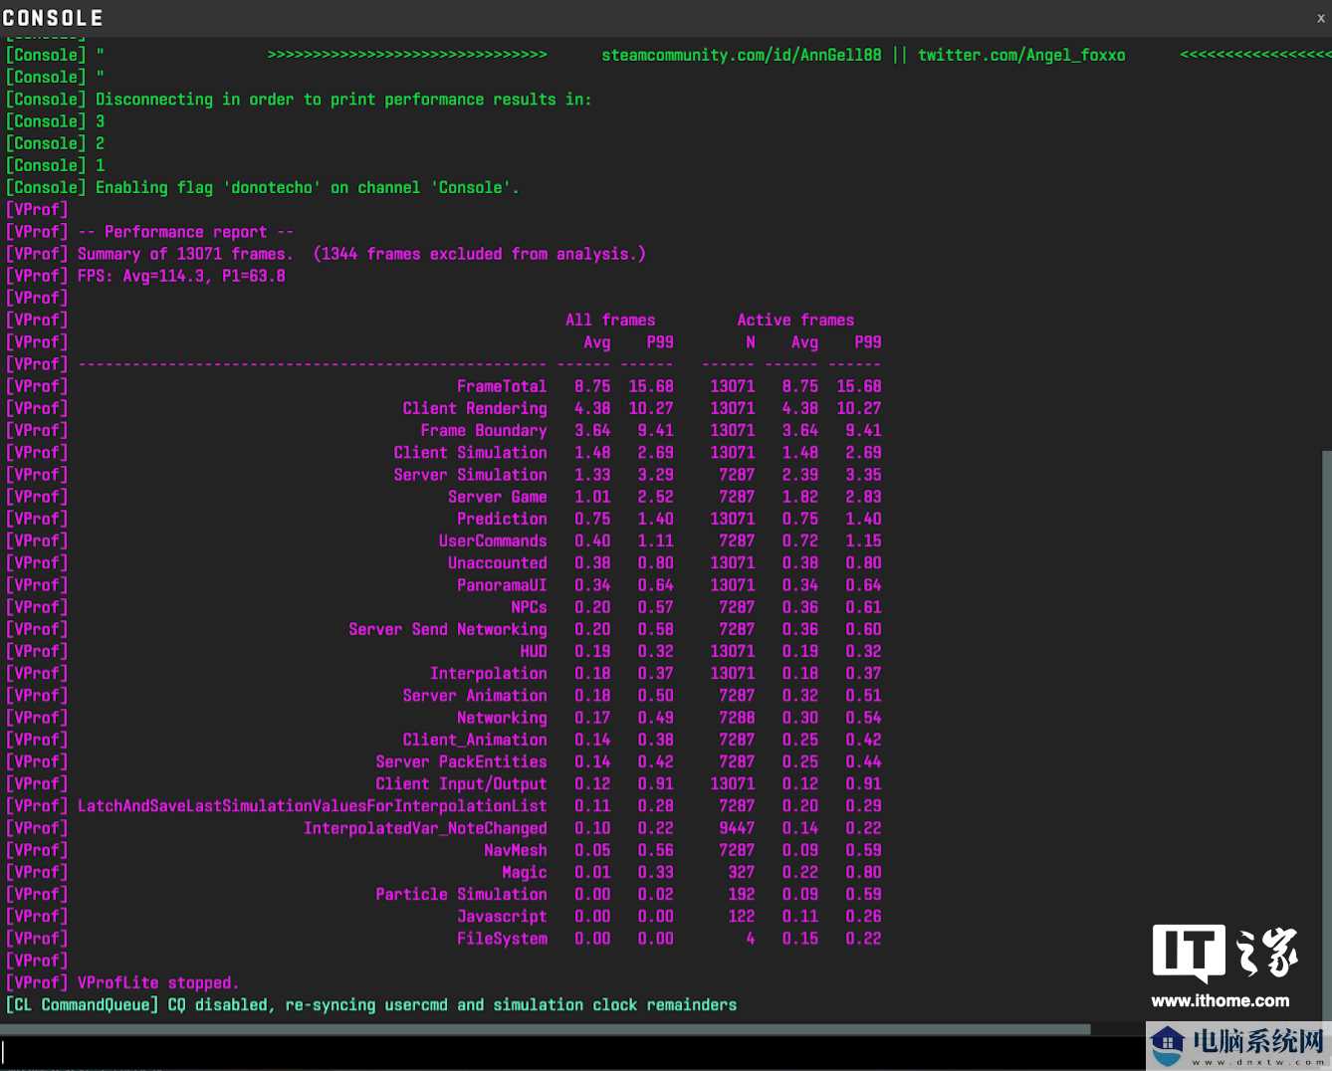
Task: Click the Client_Animation row label
Action: [x=475, y=740]
